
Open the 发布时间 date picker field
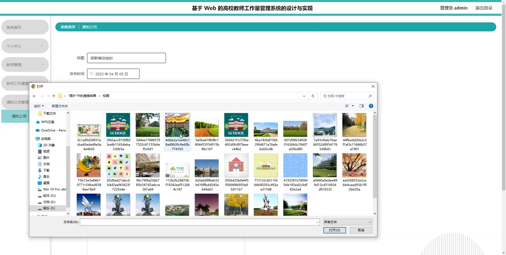coord(113,74)
